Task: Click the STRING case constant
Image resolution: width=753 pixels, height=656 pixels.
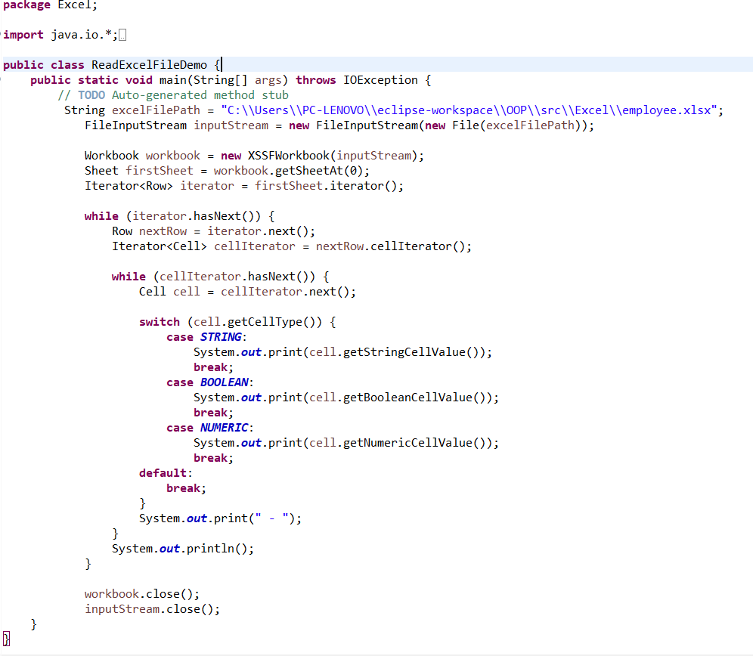Action: 221,337
